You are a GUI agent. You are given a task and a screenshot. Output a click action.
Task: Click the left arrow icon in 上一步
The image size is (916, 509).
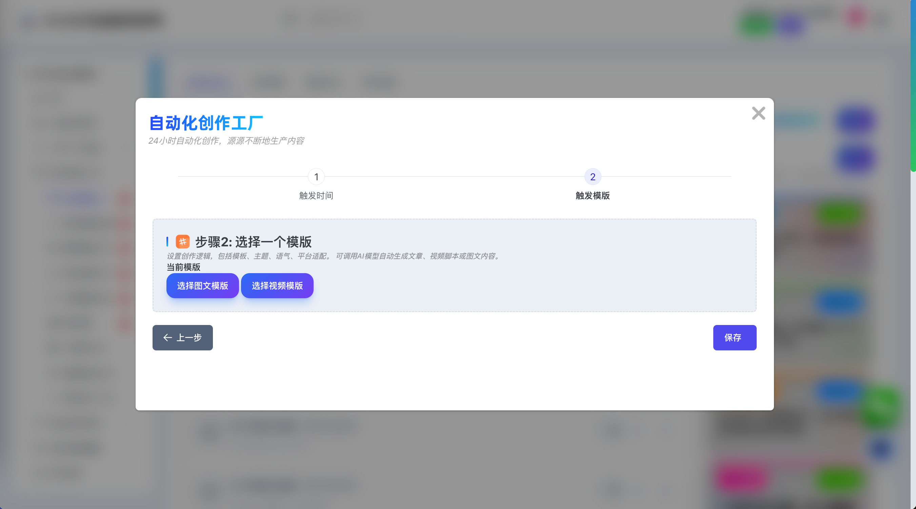(167, 337)
